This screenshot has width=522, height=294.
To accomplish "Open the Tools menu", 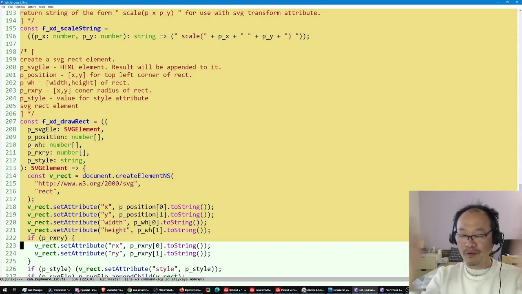I will (x=42, y=7).
